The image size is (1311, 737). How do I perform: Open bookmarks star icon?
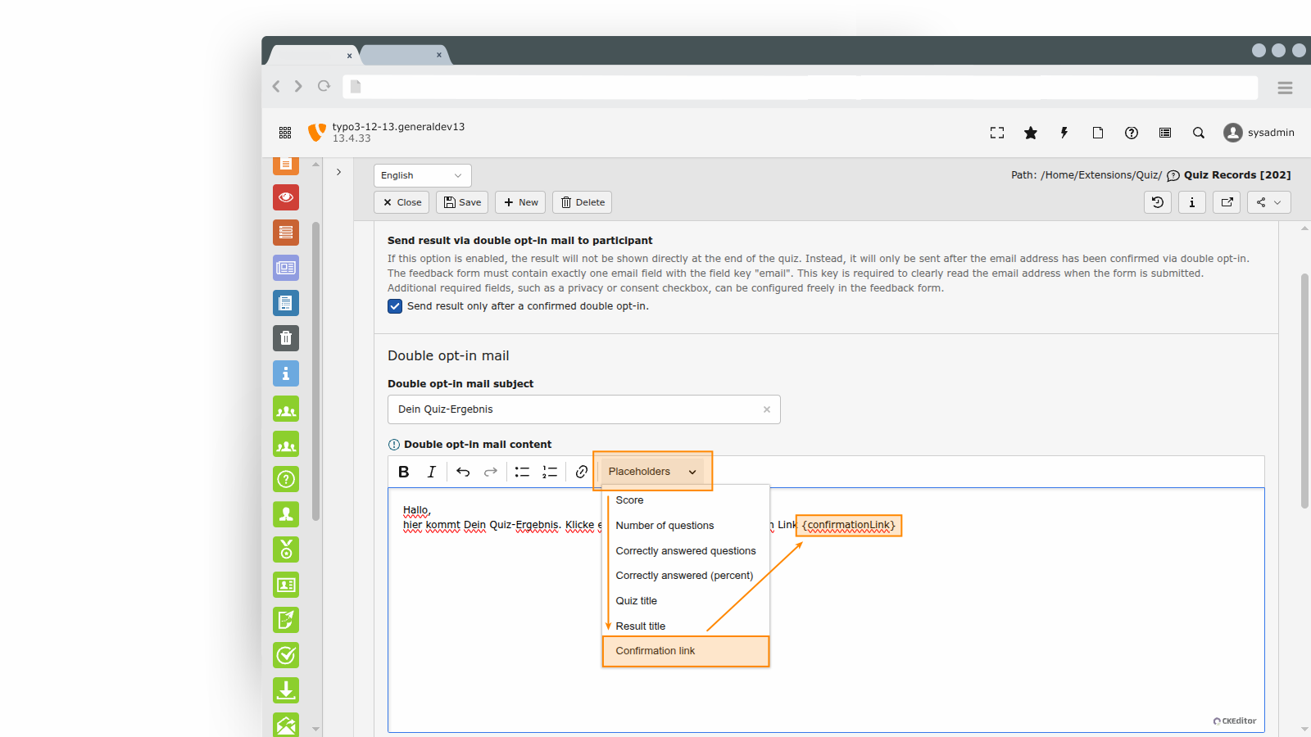click(x=1031, y=133)
